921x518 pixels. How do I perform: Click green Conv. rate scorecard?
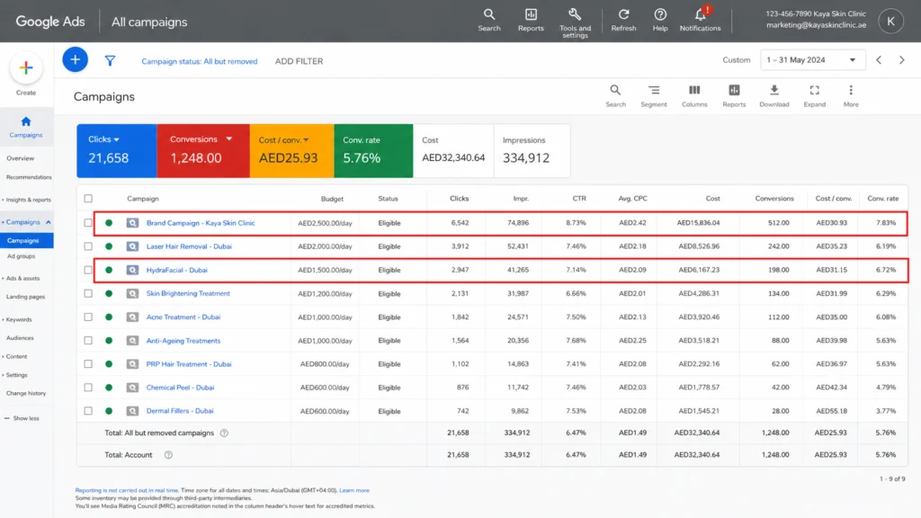pyautogui.click(x=373, y=150)
